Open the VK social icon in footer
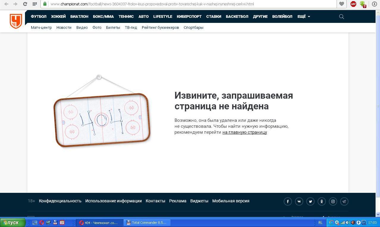 click(x=299, y=201)
